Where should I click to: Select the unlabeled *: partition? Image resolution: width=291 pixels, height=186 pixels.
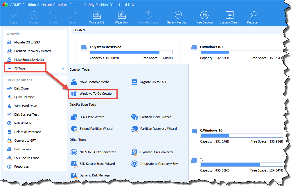pyautogui.click(x=236, y=164)
